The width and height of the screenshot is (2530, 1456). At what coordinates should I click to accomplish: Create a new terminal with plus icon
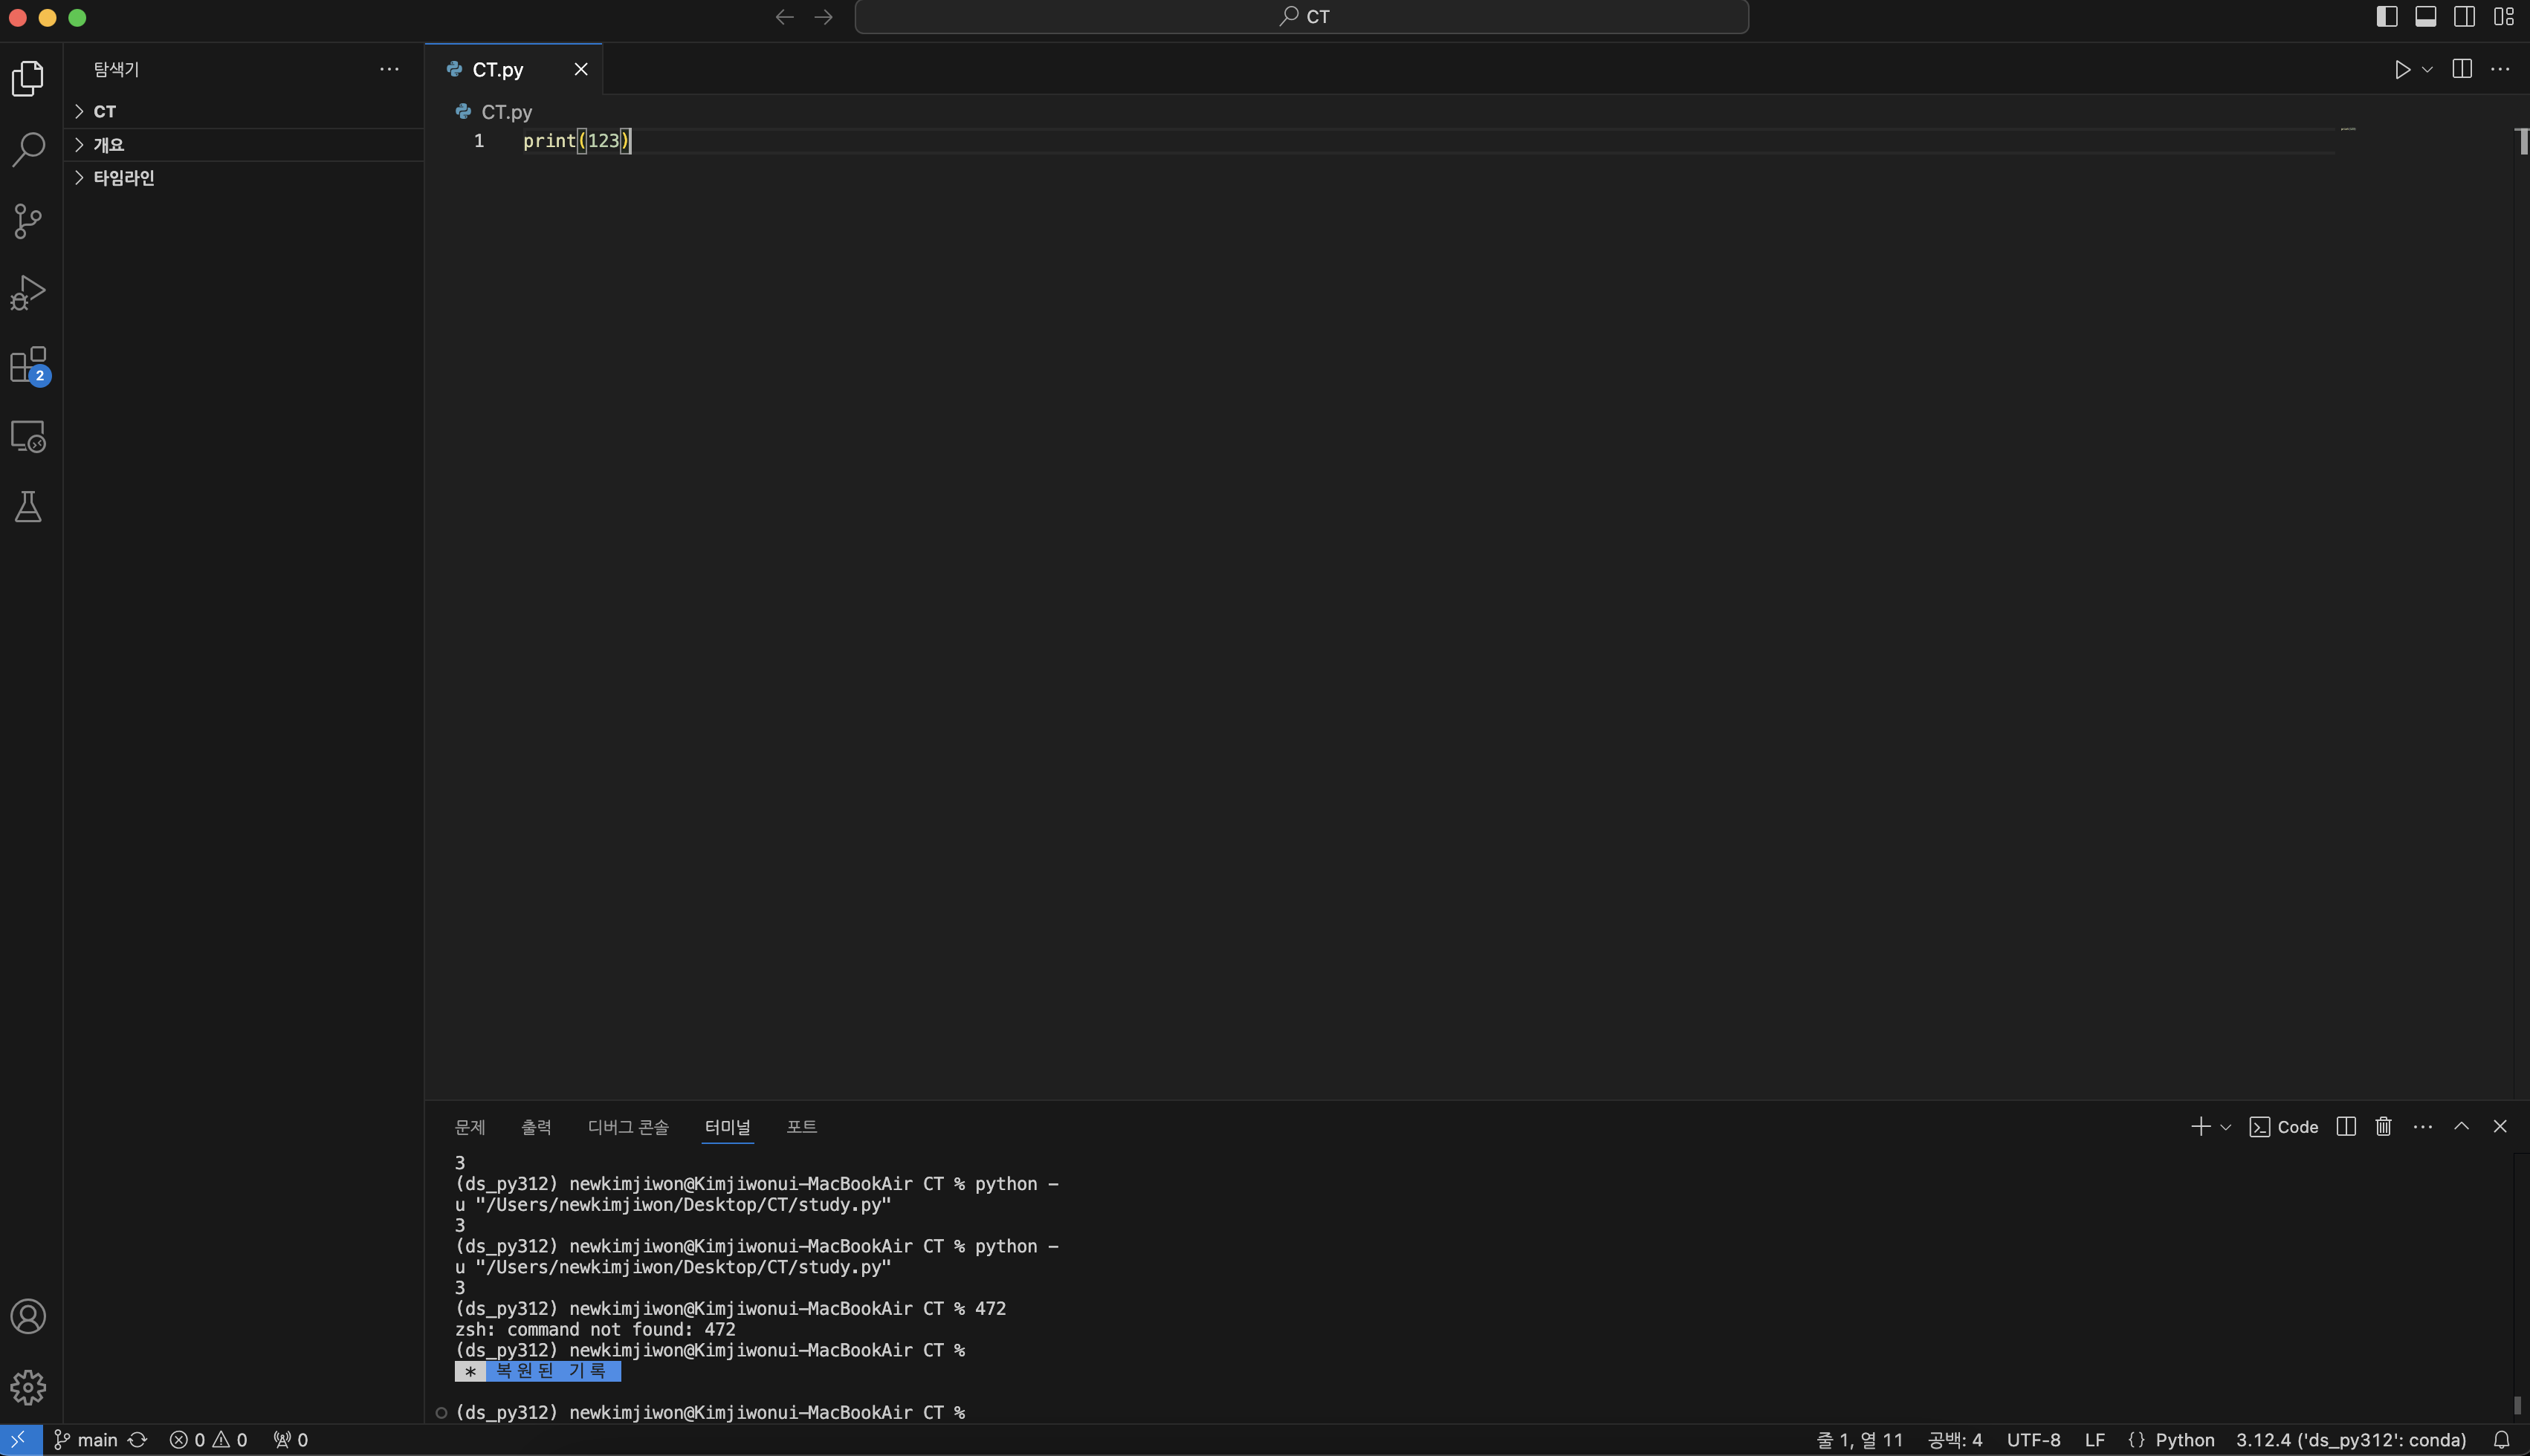pos(2201,1127)
